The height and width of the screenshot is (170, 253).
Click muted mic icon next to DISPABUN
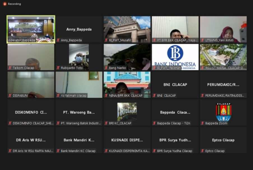pos(10,96)
